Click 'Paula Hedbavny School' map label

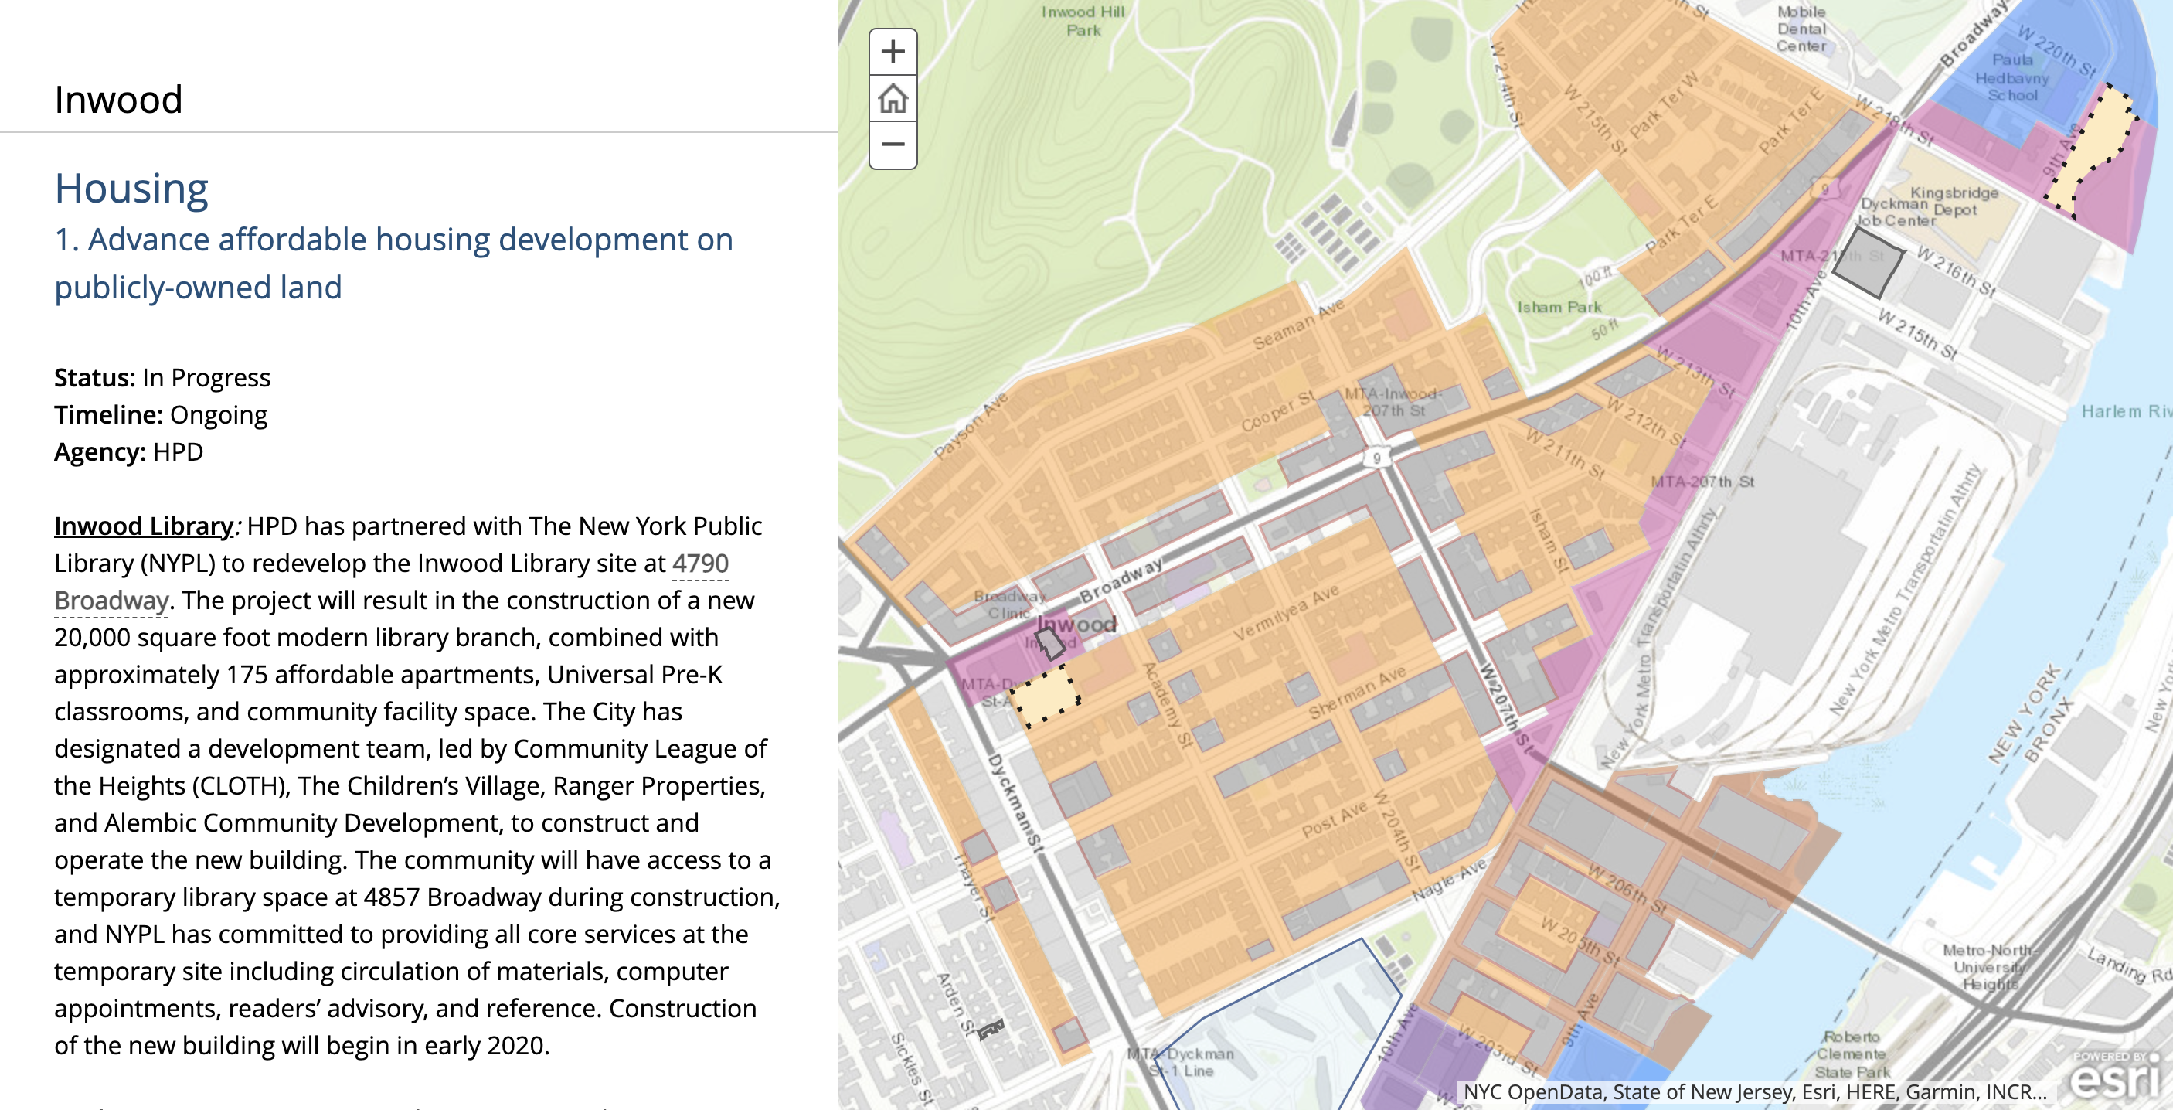(2012, 77)
